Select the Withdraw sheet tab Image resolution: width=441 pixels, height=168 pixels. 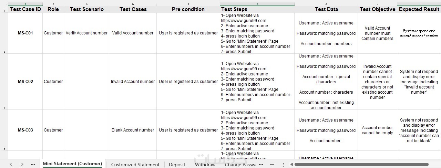coord(205,165)
